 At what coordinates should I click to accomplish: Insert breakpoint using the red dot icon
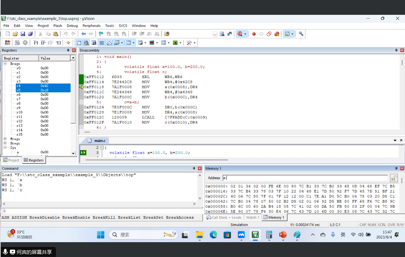pos(254,34)
